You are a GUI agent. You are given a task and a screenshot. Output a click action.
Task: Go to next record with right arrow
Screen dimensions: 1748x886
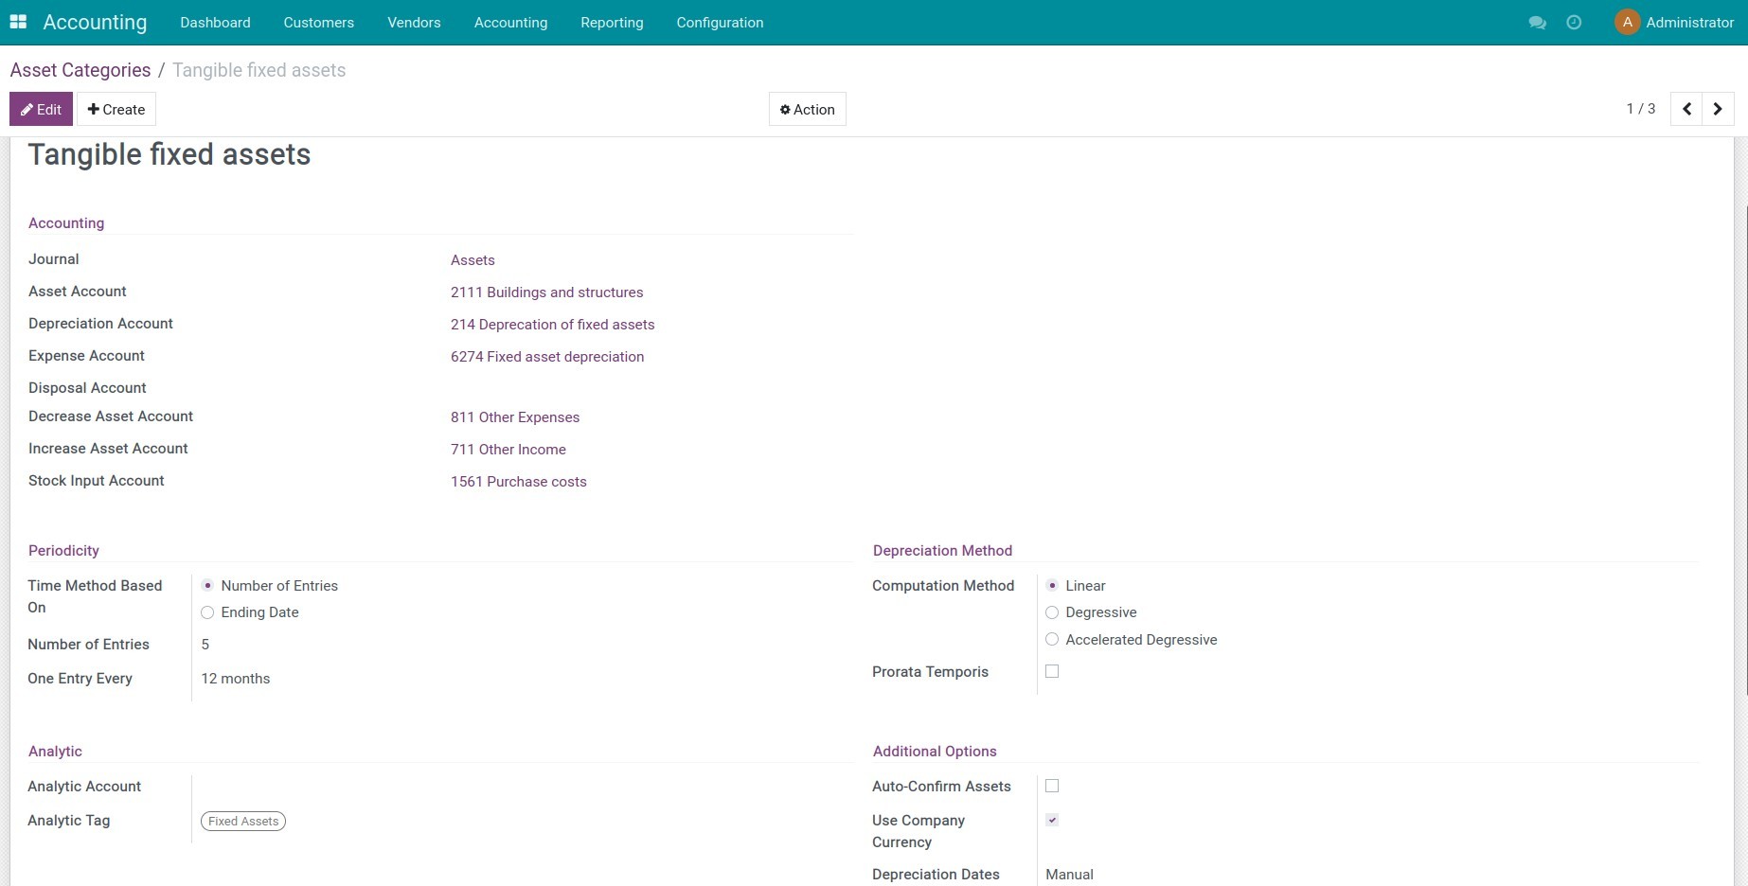[1718, 108]
